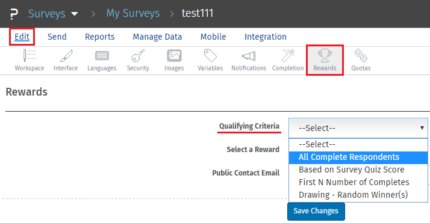
Task: Click the Qualifying Criteria label
Action: click(x=249, y=126)
